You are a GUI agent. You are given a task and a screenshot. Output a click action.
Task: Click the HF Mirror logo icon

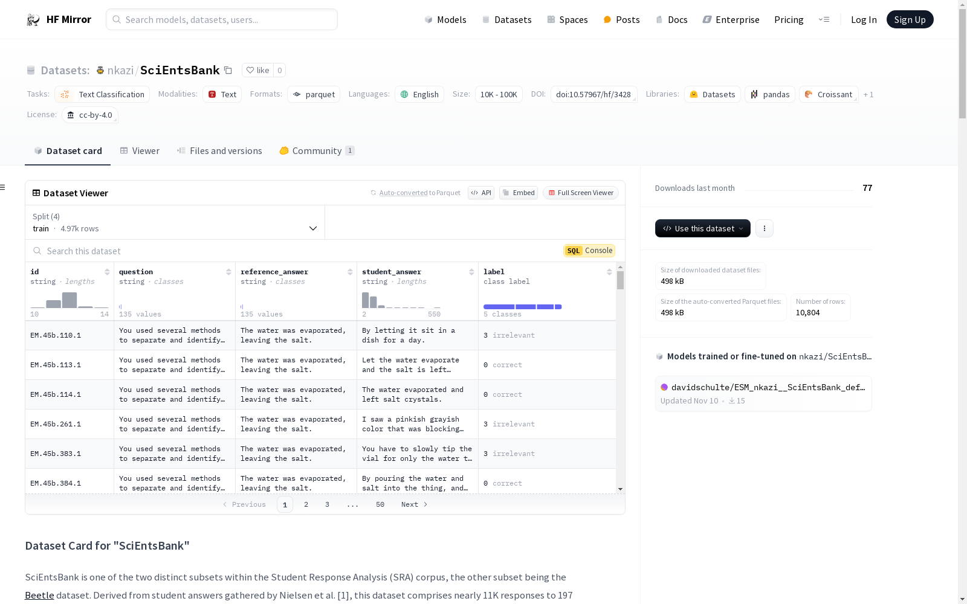[33, 20]
